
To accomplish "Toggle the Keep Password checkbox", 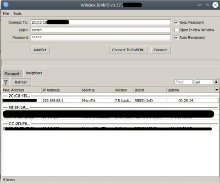I will coord(176,22).
